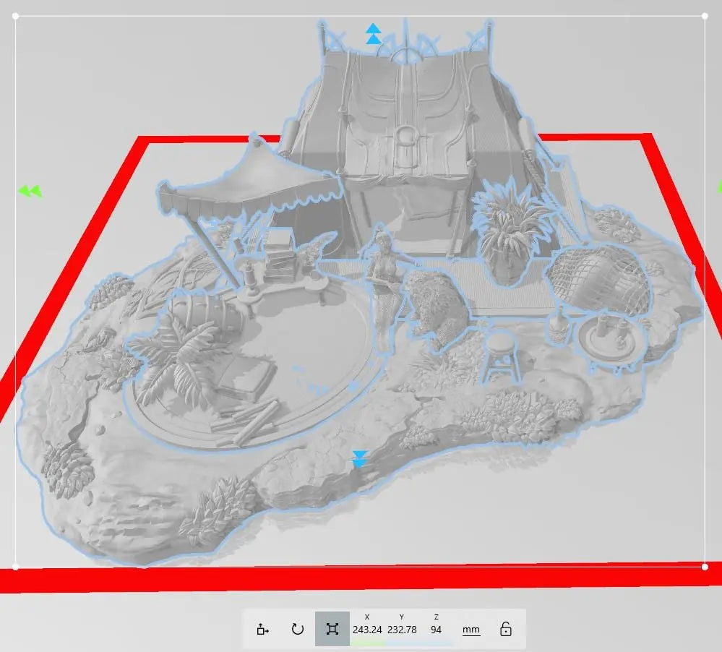
Task: Click the blue downward double-arrow handle
Action: pos(359,459)
